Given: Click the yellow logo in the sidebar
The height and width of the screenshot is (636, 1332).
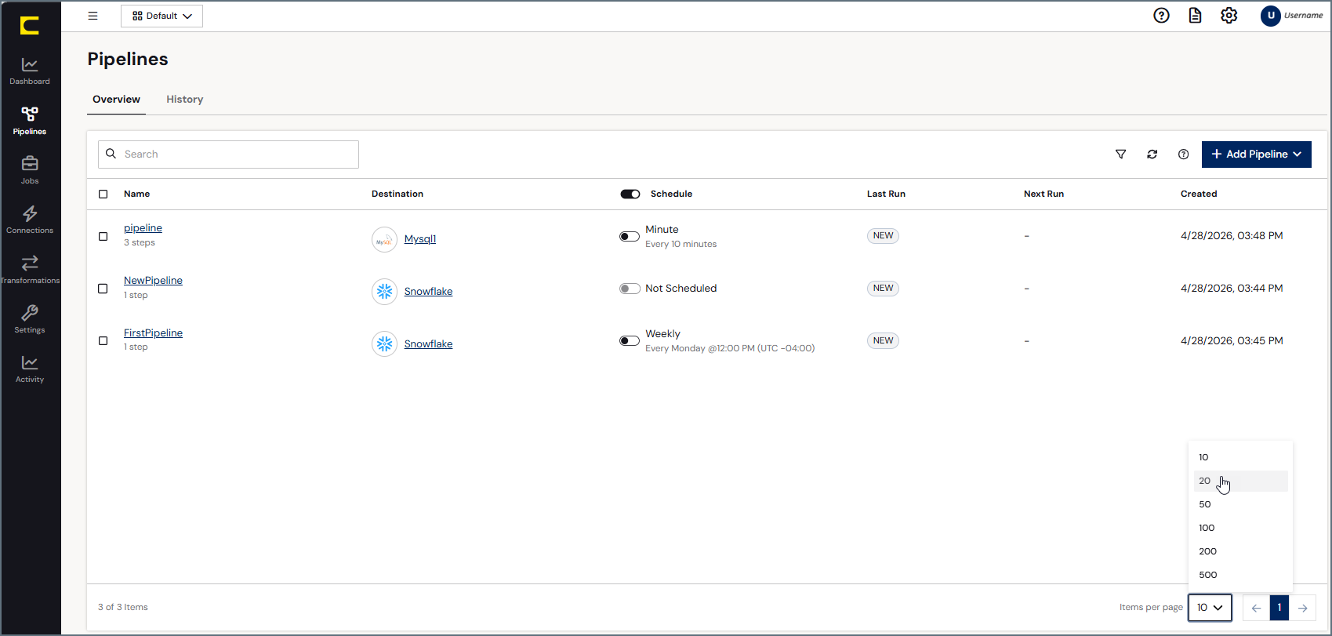Looking at the screenshot, I should pyautogui.click(x=30, y=26).
